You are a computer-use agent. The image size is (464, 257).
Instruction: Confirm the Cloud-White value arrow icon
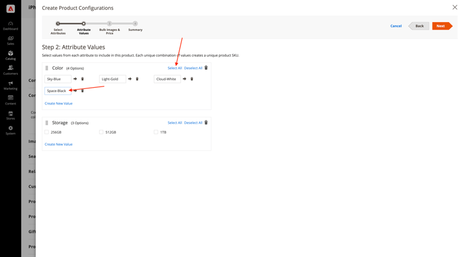tap(184, 79)
